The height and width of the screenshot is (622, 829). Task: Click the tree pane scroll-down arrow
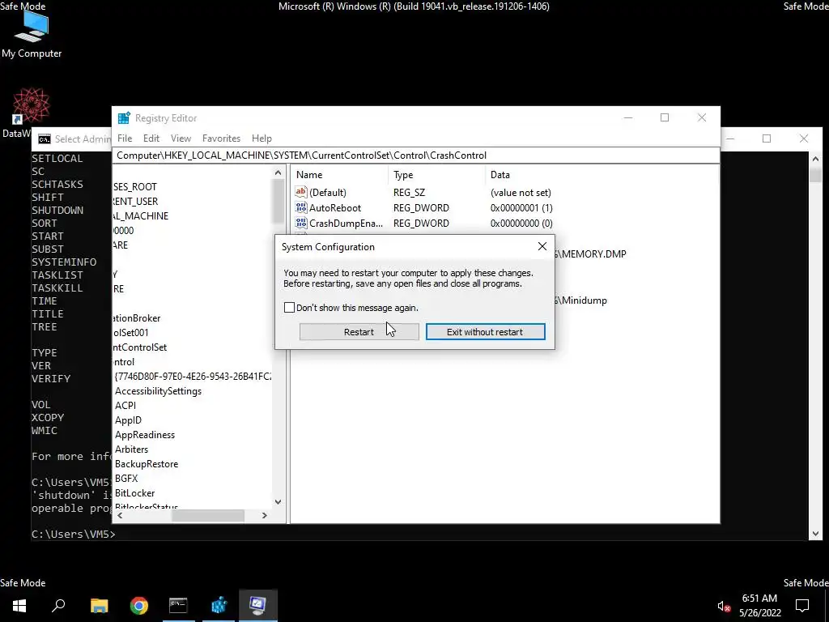point(278,502)
